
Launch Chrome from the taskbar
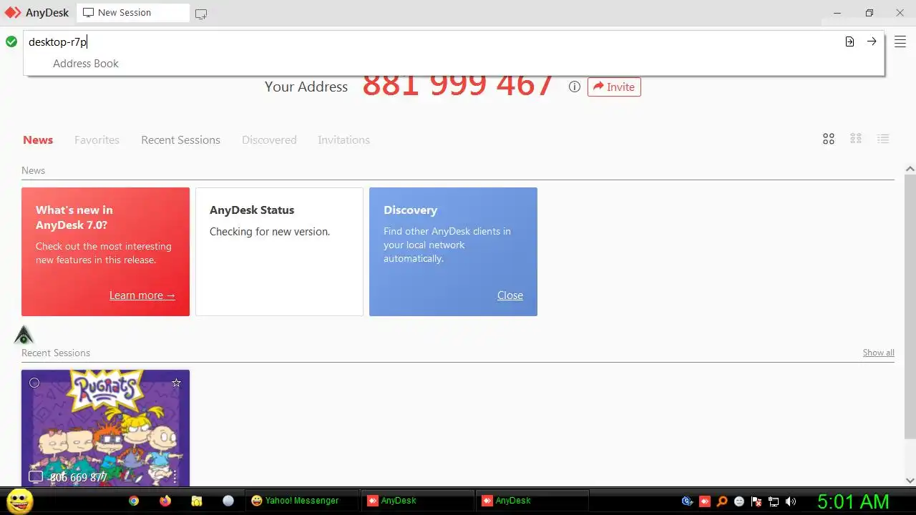coord(134,501)
